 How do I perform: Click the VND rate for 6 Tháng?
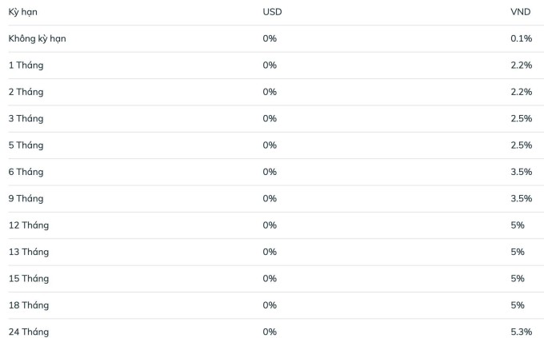pos(521,172)
